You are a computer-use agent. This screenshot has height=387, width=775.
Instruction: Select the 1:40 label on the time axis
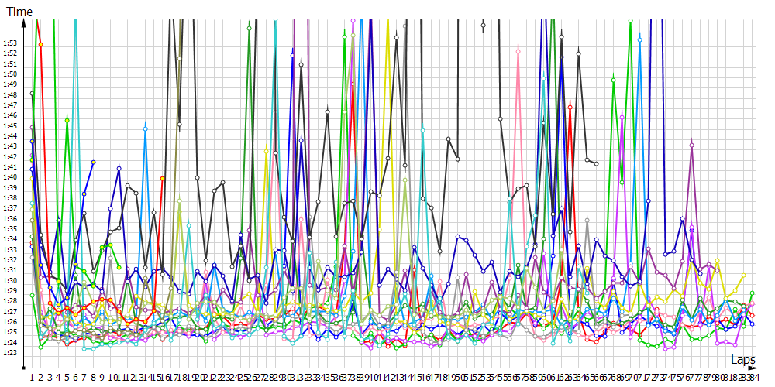pyautogui.click(x=10, y=177)
